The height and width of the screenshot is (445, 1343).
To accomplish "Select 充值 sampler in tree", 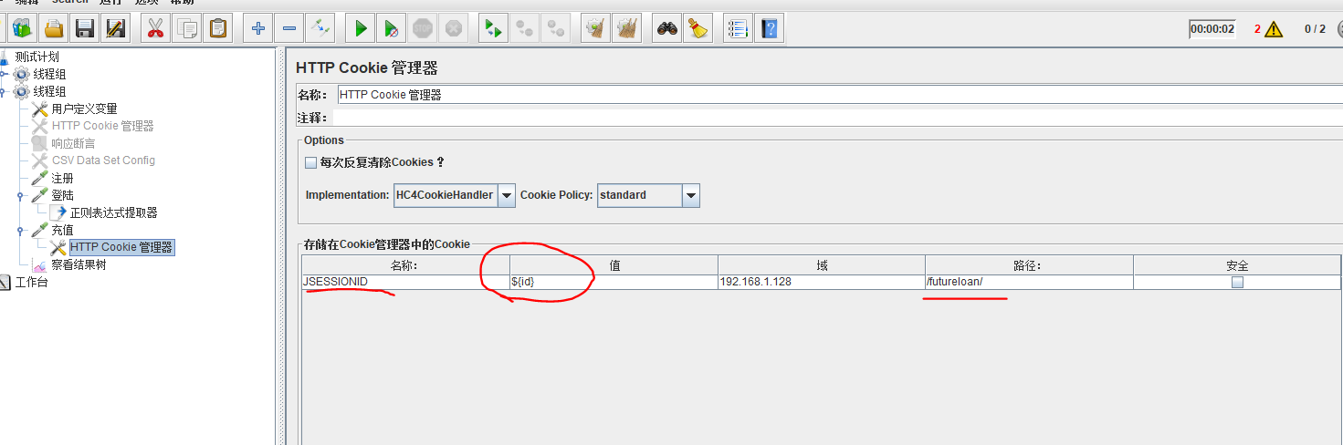I will [62, 230].
